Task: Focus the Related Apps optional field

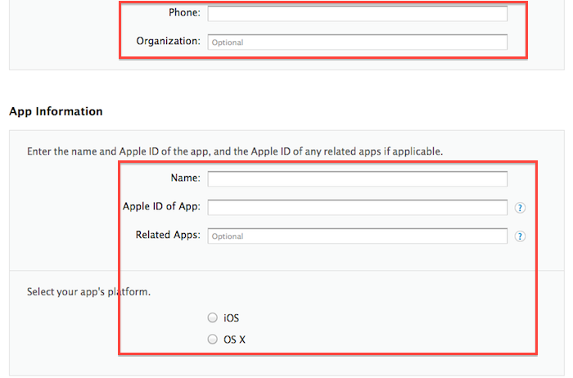Action: [358, 236]
